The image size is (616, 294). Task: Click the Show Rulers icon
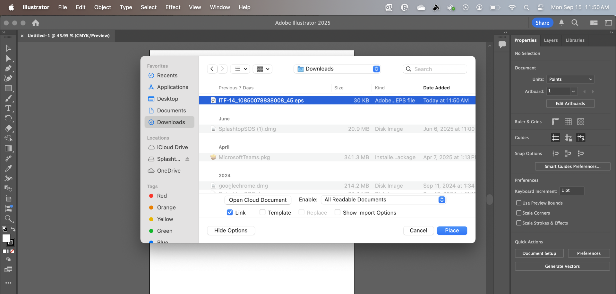point(555,122)
